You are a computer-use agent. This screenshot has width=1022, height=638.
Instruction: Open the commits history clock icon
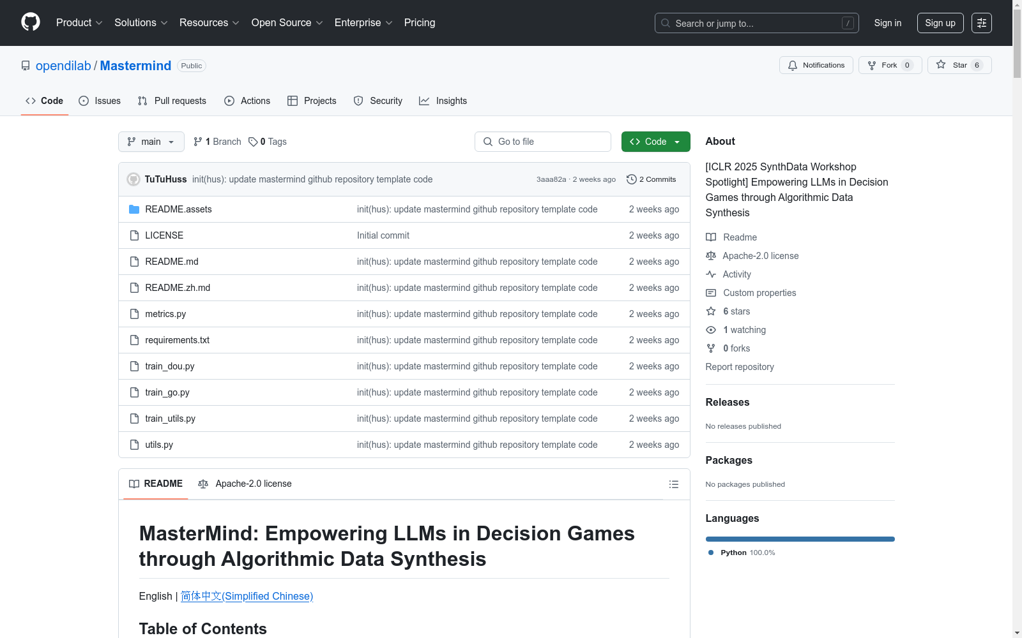[x=632, y=179]
